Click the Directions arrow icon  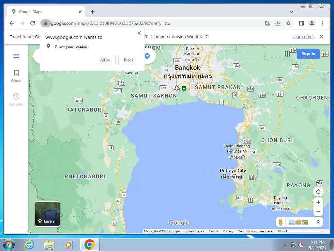click(147, 56)
